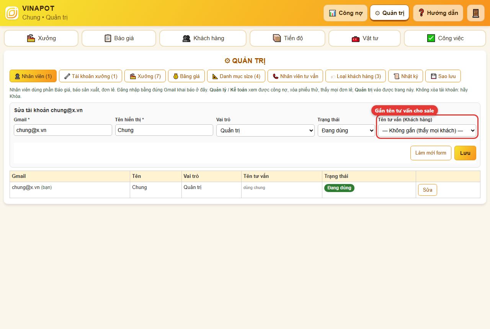Open the Trạng thái status dropdown
Viewport: 490px width, 329px height.
(346, 130)
